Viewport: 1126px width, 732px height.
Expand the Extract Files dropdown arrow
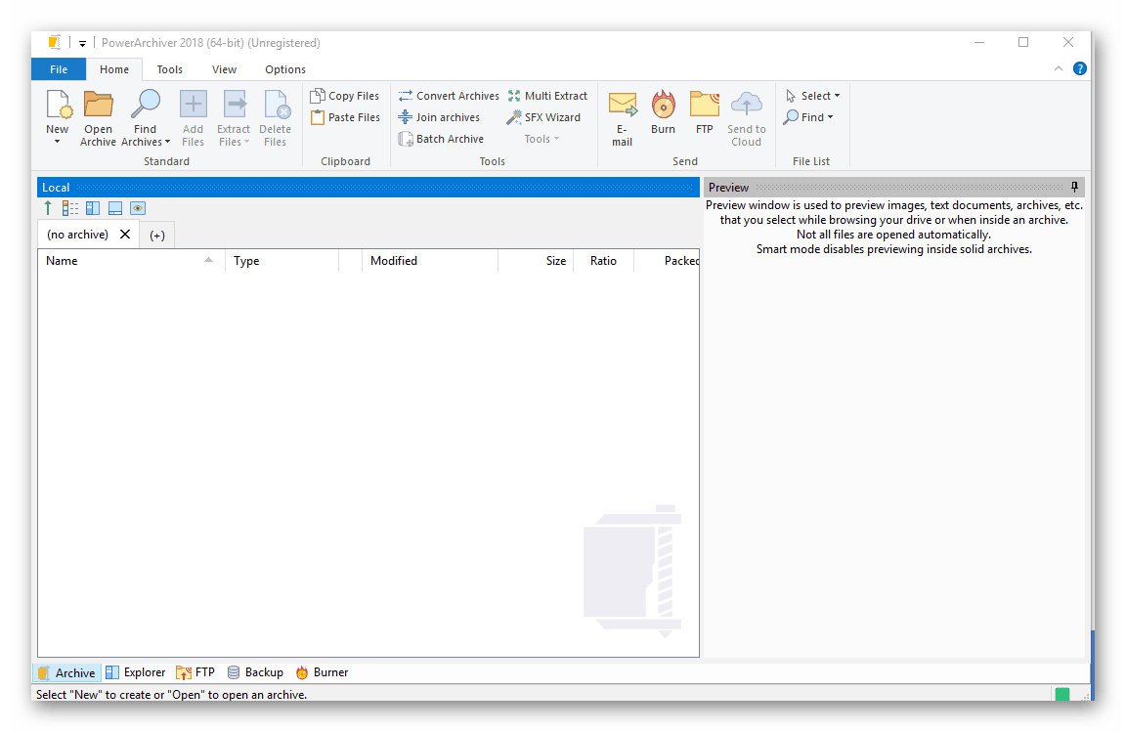point(246,143)
